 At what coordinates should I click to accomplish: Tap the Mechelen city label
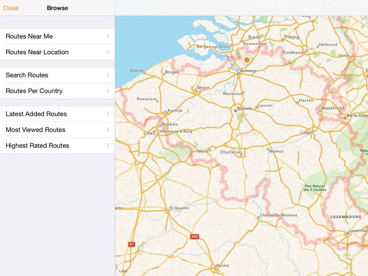point(233,93)
